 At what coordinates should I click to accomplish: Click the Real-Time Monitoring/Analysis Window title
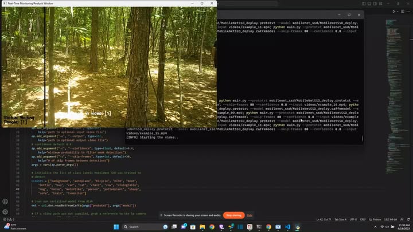30,3
